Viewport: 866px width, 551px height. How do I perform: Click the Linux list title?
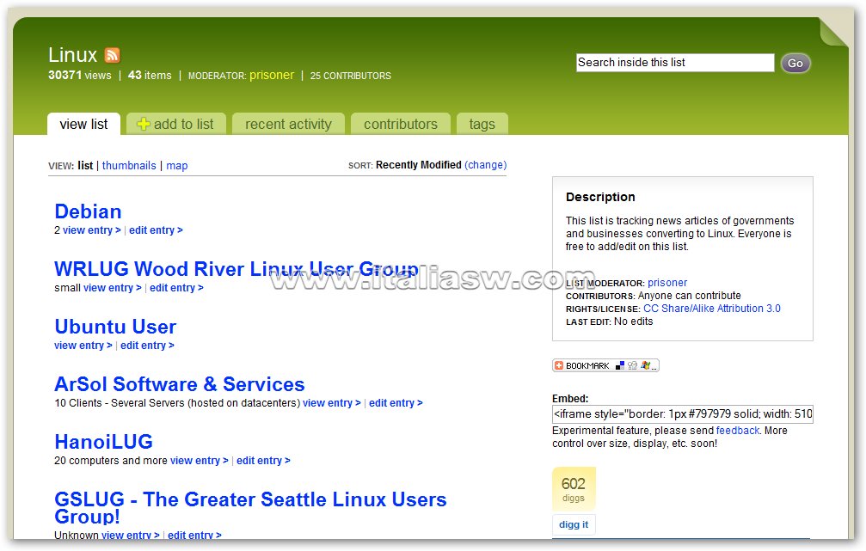[x=72, y=55]
